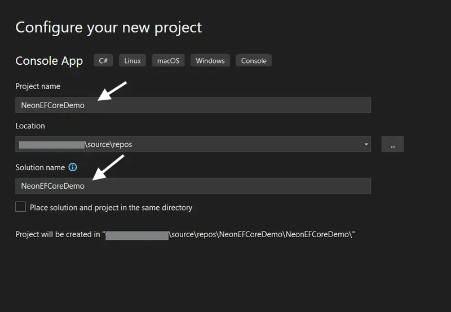The image size is (451, 312).
Task: Open the Location dropdown arrow
Action: tap(366, 144)
